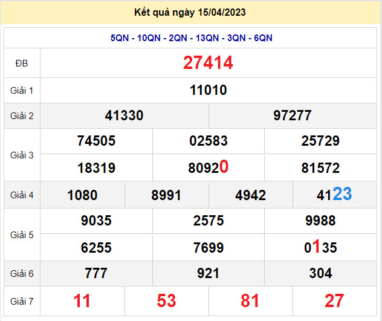This screenshot has width=382, height=321.
Task: Select Giải 4 number 4942
Action: [250, 195]
